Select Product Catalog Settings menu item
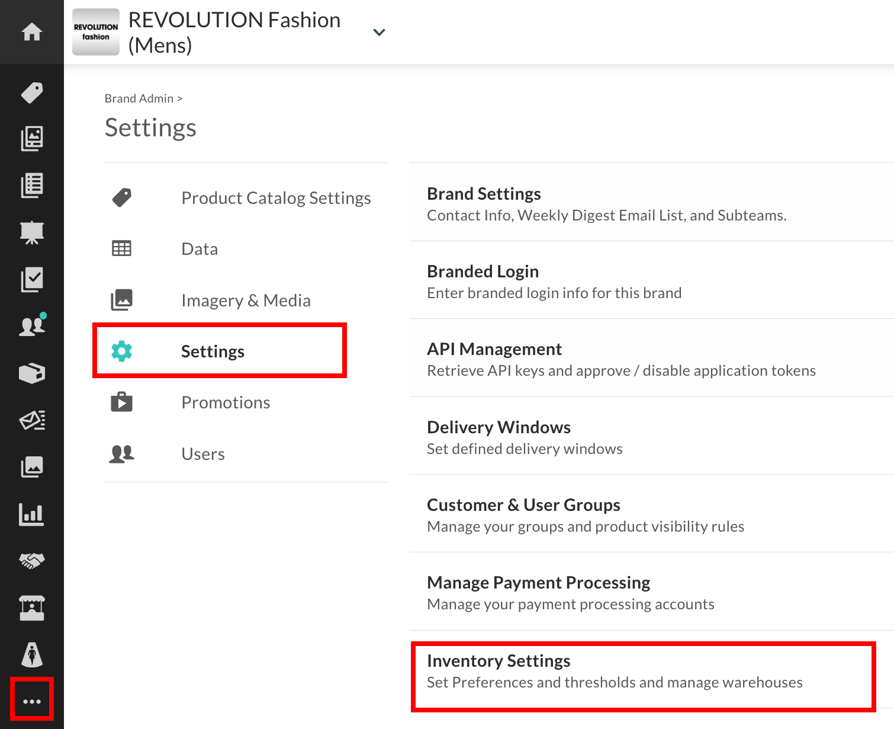The height and width of the screenshot is (729, 894). click(276, 198)
